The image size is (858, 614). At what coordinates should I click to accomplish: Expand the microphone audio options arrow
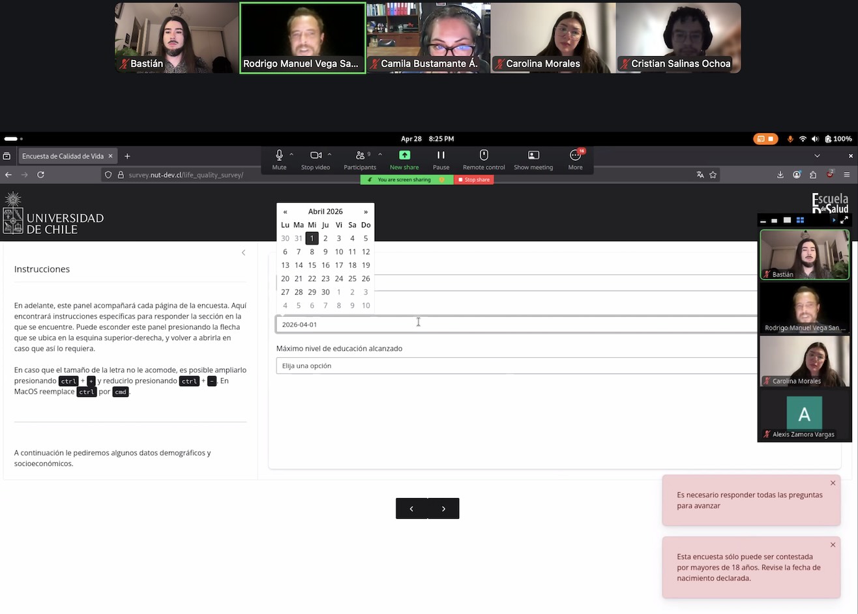(291, 154)
